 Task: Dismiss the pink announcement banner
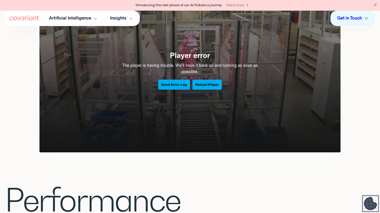click(375, 5)
